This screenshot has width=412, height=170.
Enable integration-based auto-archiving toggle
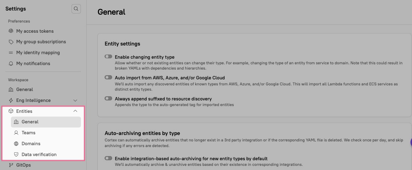[x=108, y=158]
